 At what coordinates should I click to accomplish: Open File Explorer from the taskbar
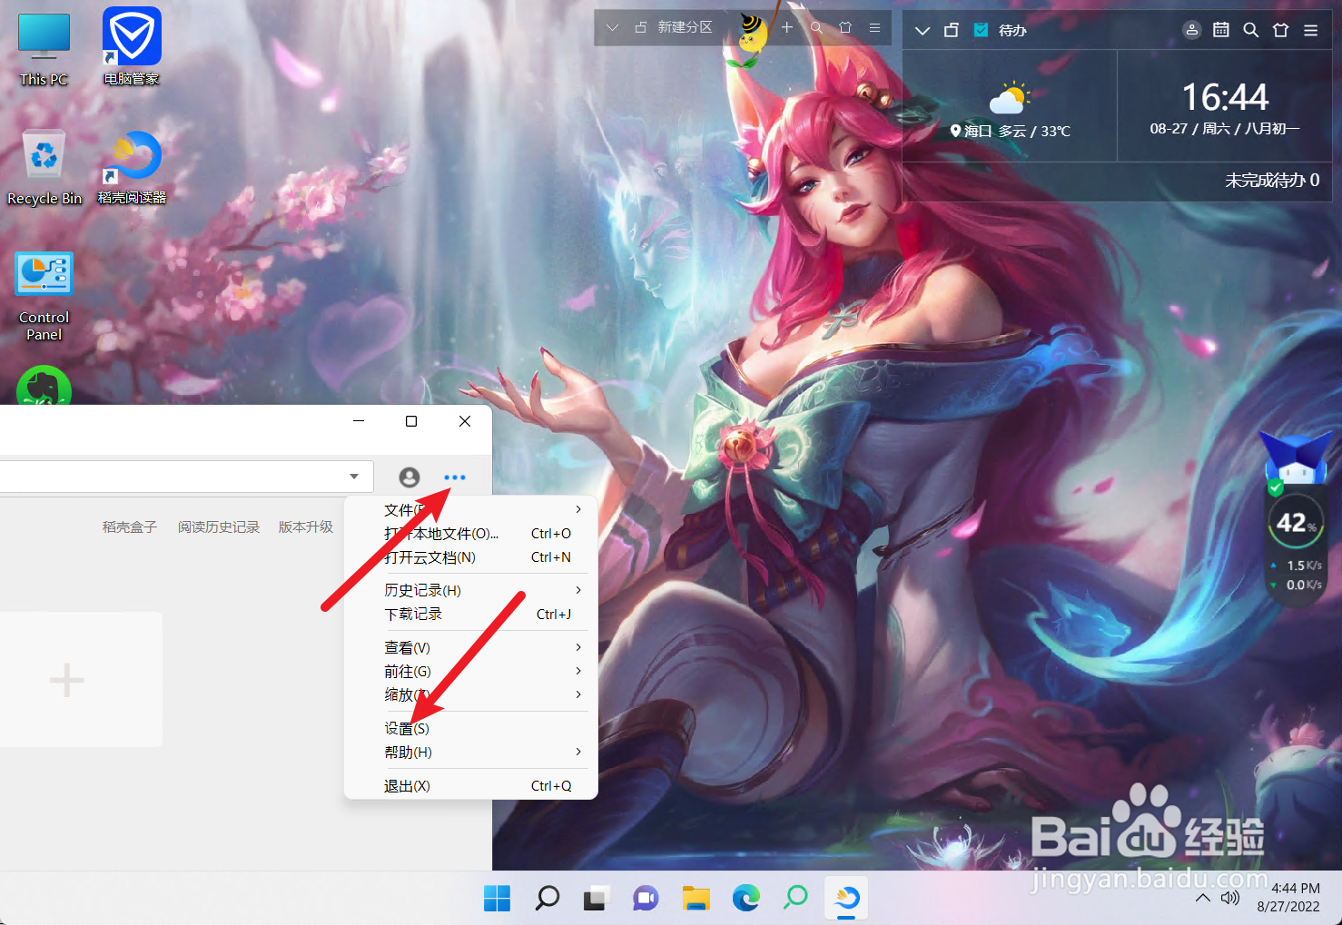[696, 899]
